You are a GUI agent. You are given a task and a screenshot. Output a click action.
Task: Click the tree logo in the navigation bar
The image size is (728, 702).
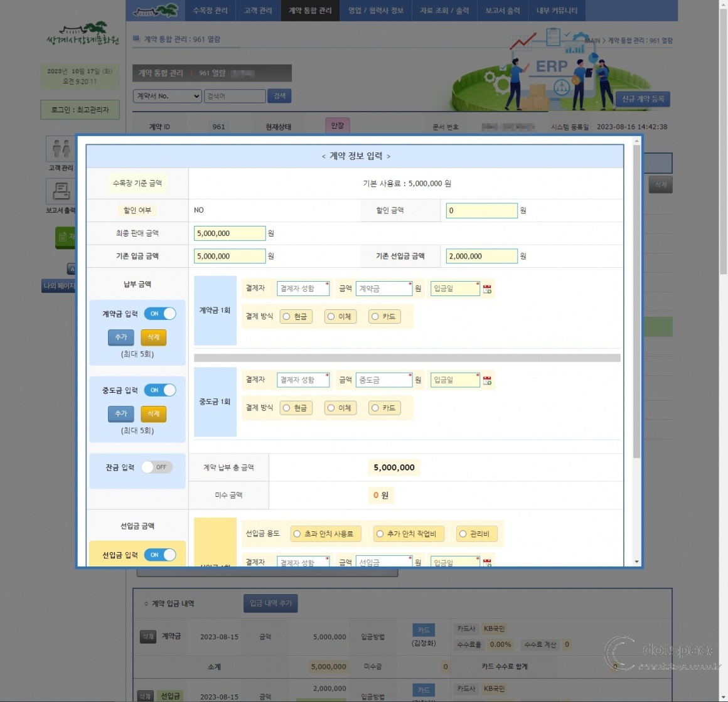pyautogui.click(x=154, y=10)
